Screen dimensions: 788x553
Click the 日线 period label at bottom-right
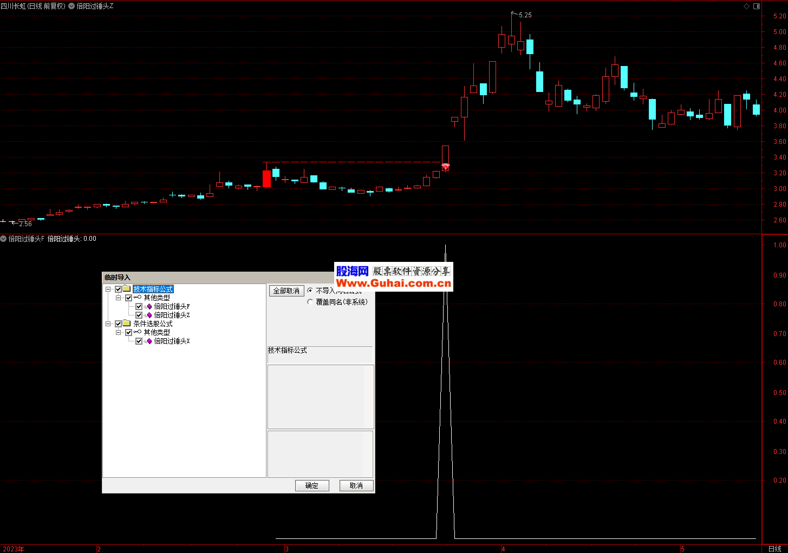[774, 549]
